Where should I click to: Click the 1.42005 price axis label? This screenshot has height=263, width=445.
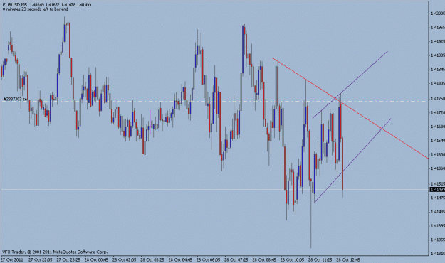pyautogui.click(x=438, y=14)
